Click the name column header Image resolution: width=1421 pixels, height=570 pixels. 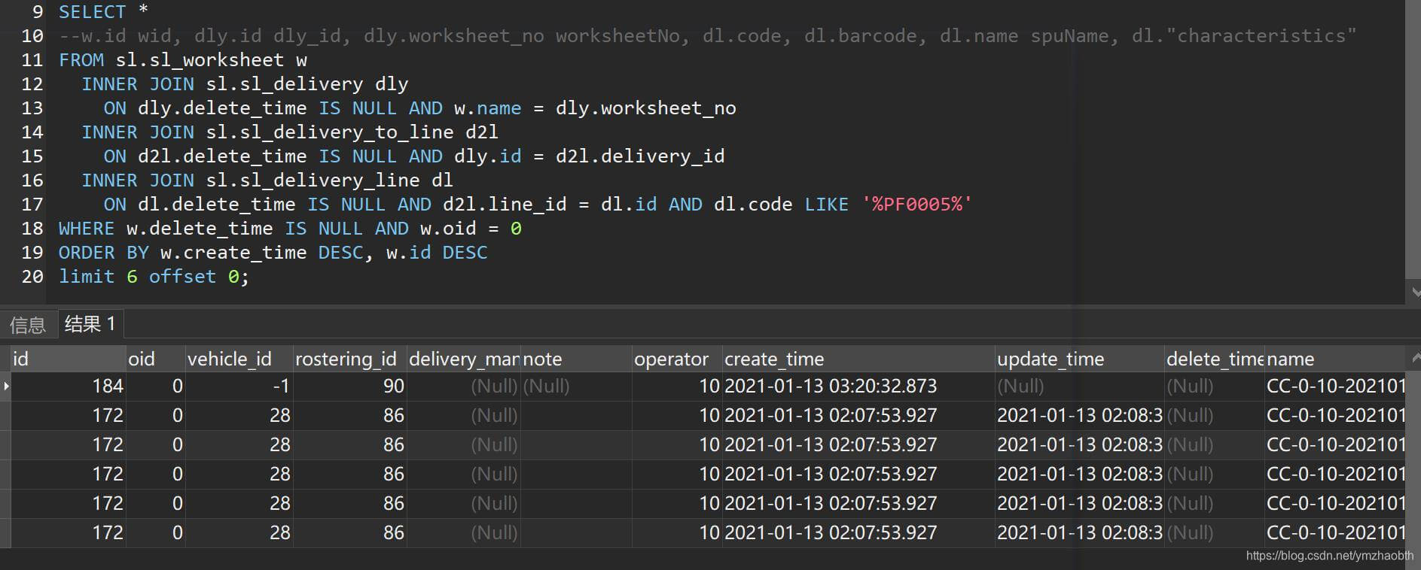[1334, 359]
